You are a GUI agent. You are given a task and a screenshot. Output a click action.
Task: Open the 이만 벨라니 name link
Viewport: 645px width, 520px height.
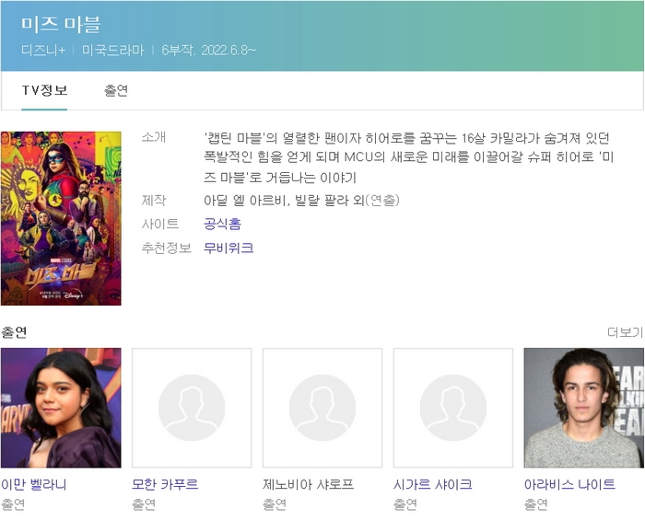pyautogui.click(x=34, y=484)
